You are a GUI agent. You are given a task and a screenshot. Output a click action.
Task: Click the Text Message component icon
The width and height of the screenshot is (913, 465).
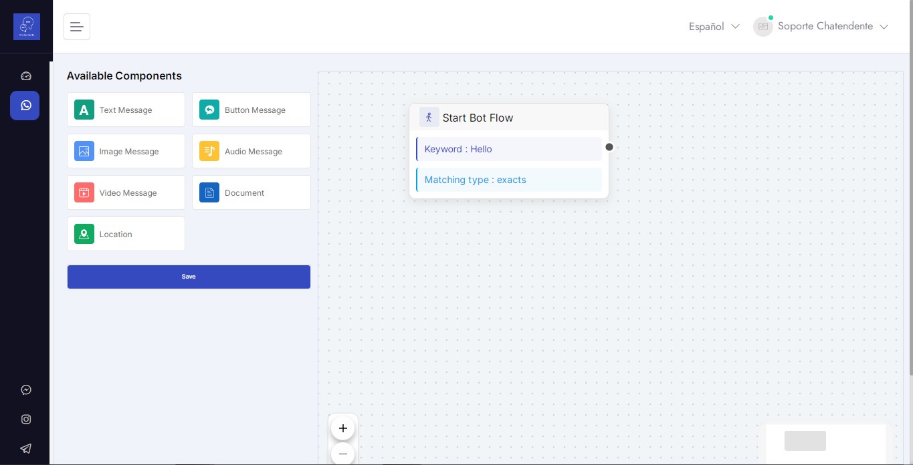tap(84, 110)
